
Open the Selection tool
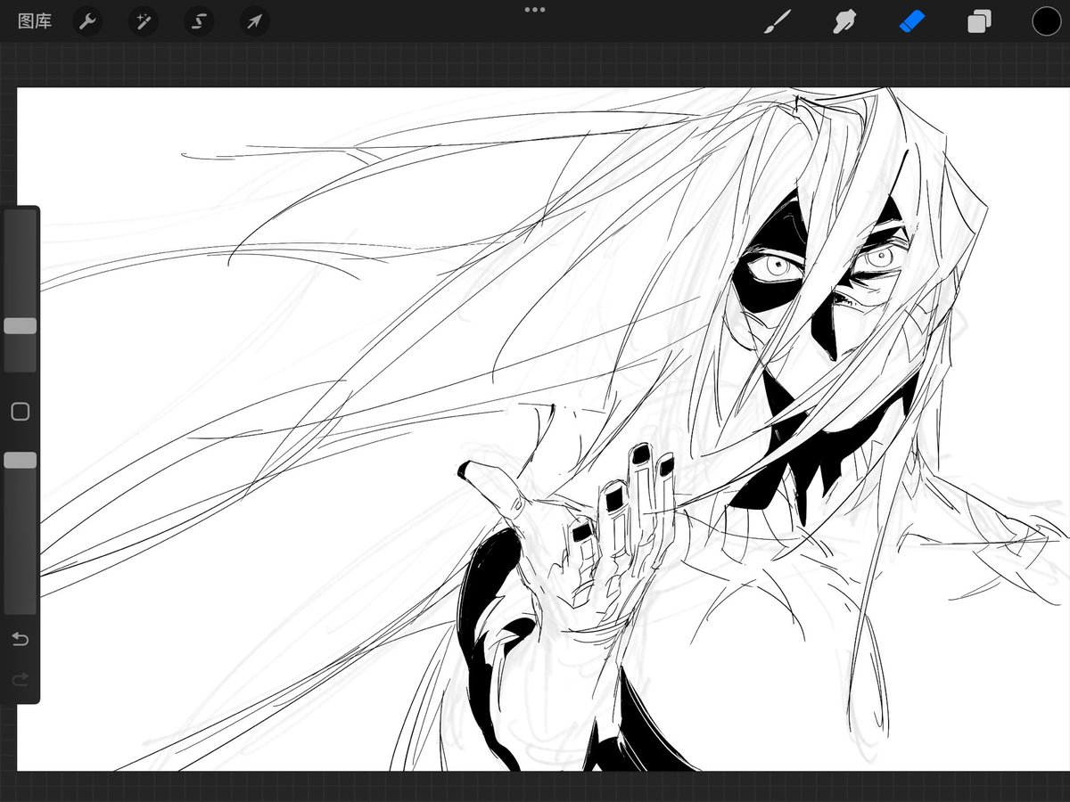coord(199,21)
